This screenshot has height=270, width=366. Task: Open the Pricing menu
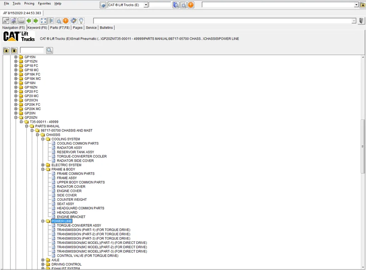pos(29,4)
